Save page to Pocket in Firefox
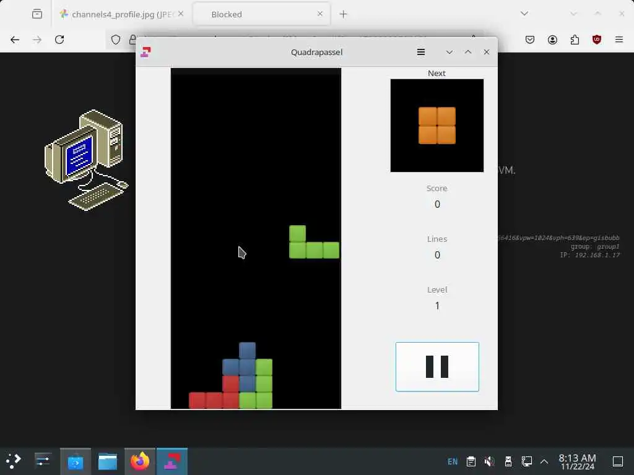 (x=530, y=40)
